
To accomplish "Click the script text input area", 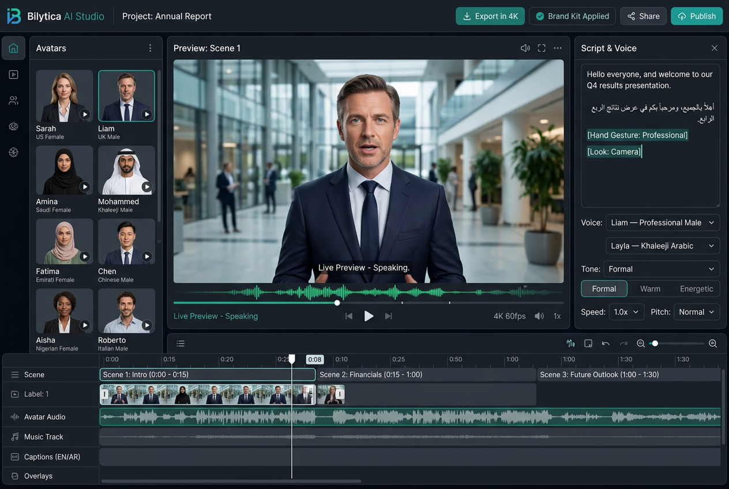I will (650, 136).
